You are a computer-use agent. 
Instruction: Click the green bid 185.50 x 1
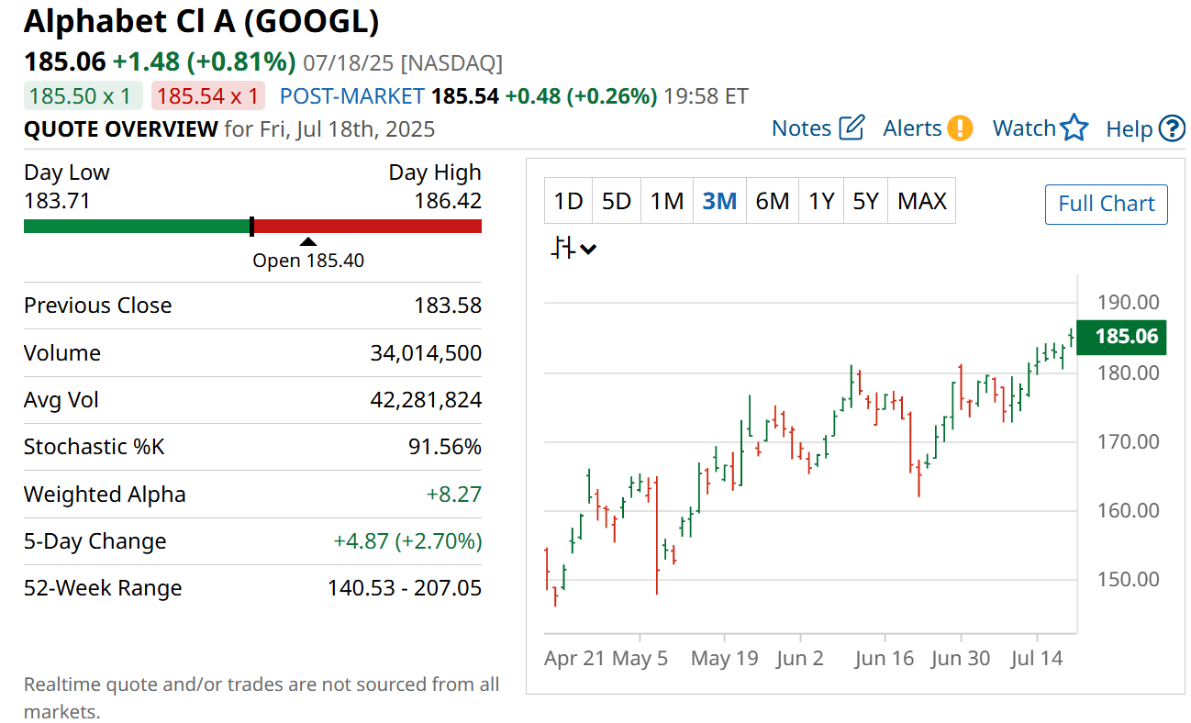[83, 95]
